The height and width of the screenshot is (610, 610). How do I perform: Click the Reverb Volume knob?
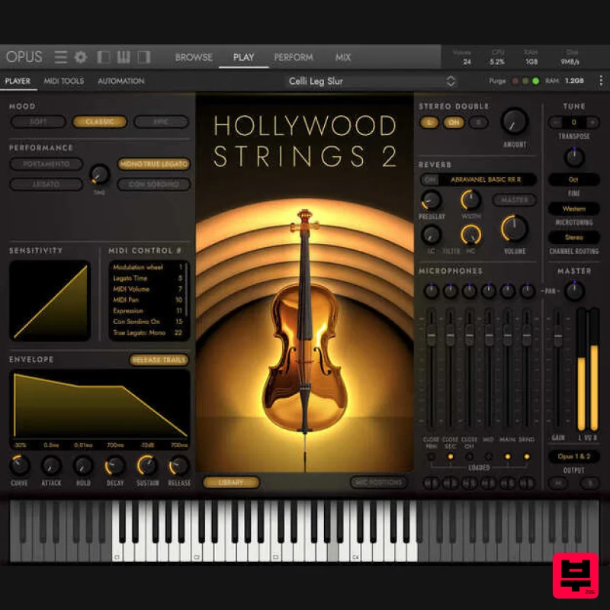[x=514, y=228]
